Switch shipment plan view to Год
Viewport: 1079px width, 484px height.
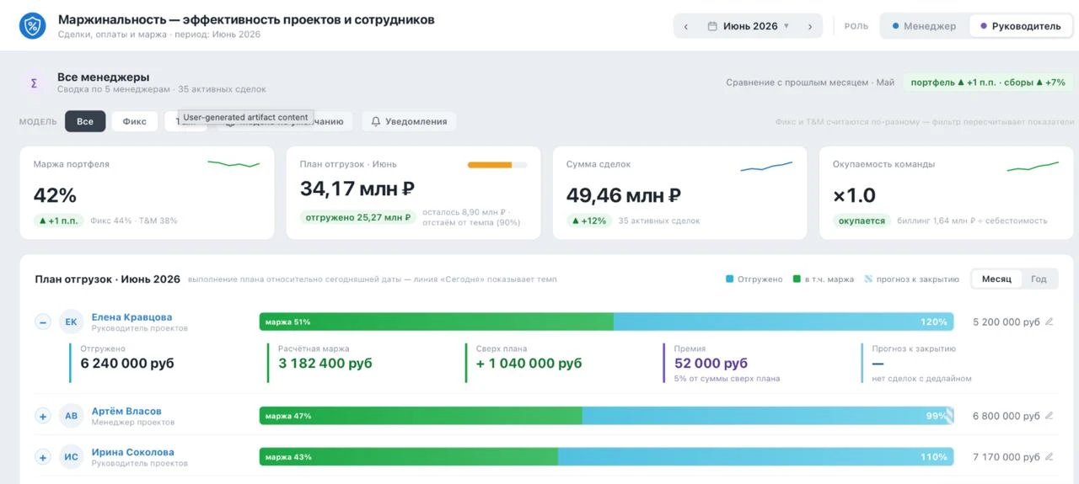[x=1039, y=279]
